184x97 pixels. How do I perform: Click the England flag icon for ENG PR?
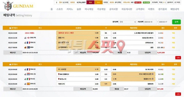(x=28, y=38)
